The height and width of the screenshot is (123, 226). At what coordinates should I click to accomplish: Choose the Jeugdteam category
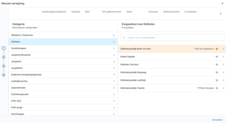coord(63,68)
